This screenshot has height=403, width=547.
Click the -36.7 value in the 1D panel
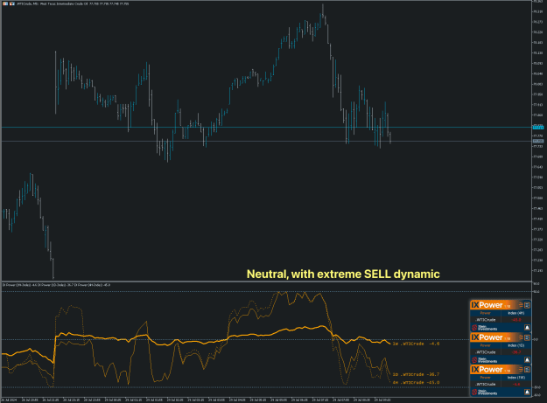pos(516,352)
